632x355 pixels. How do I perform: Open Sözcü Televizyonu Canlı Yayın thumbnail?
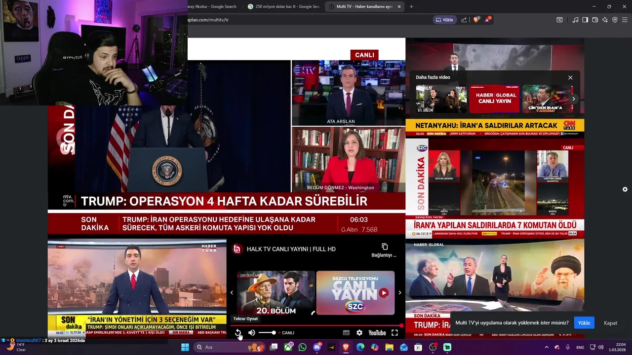coord(355,293)
